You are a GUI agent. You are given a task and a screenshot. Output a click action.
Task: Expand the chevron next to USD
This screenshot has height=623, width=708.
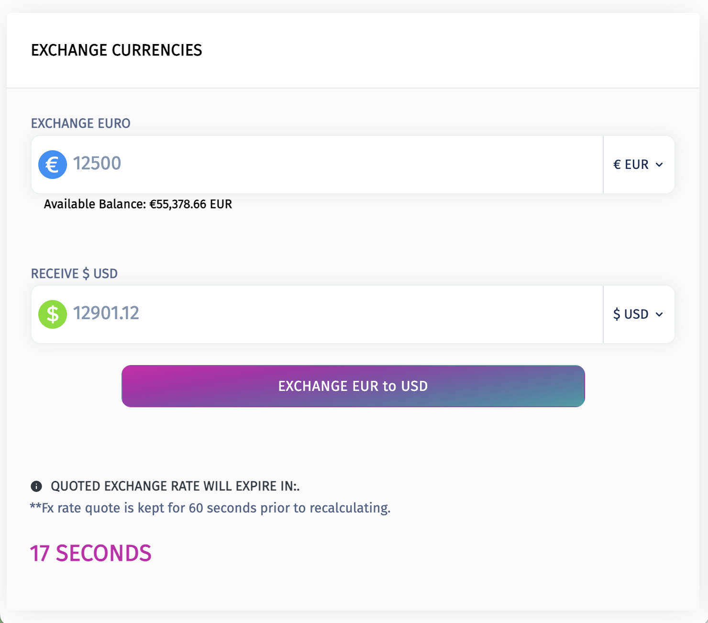(x=659, y=314)
